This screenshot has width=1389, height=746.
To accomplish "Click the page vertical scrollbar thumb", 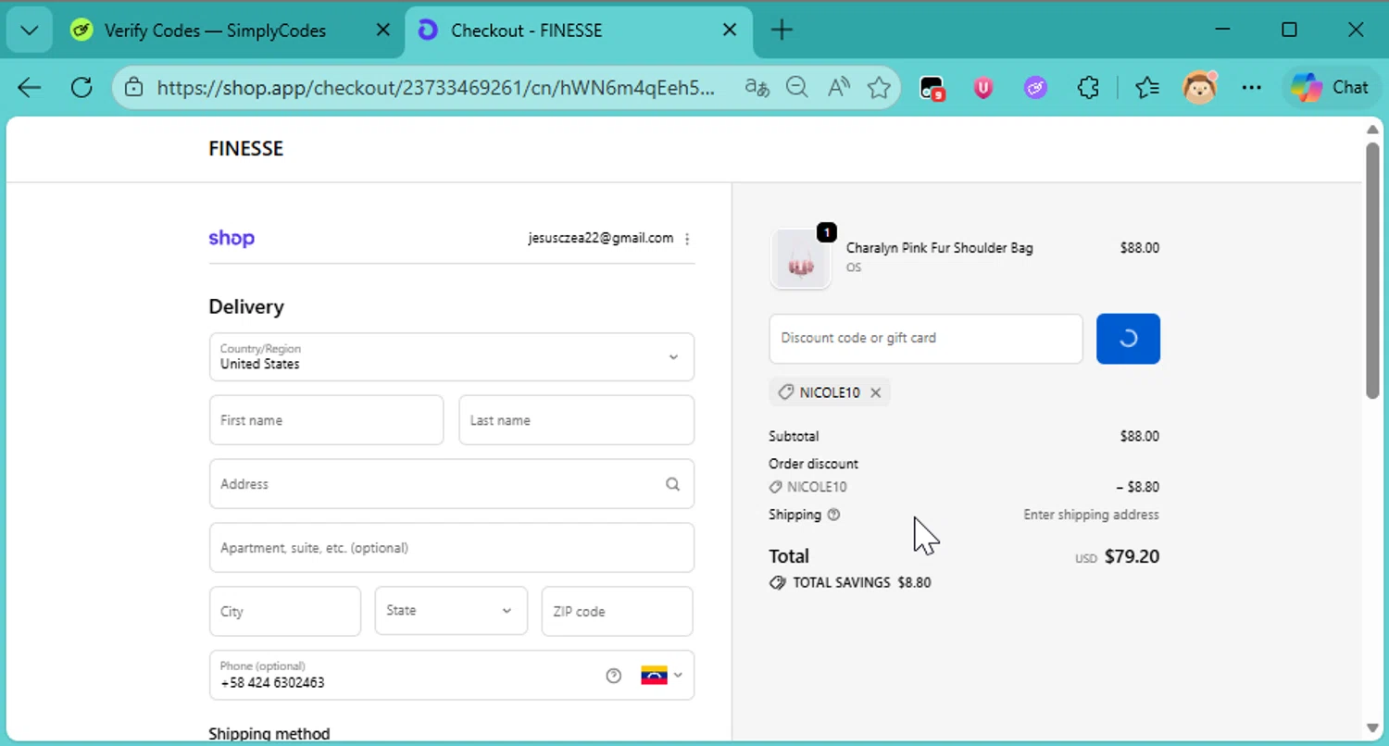I will tap(1372, 270).
